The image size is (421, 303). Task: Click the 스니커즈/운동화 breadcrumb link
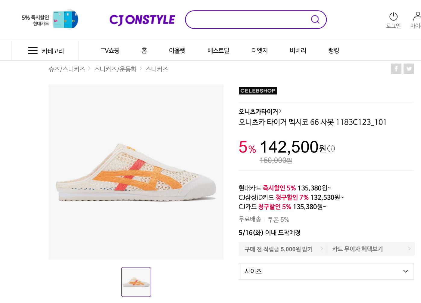coord(115,69)
